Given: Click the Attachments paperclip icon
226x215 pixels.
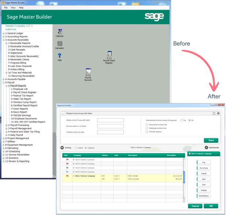Looking at the screenshot, I should [x=206, y=147].
